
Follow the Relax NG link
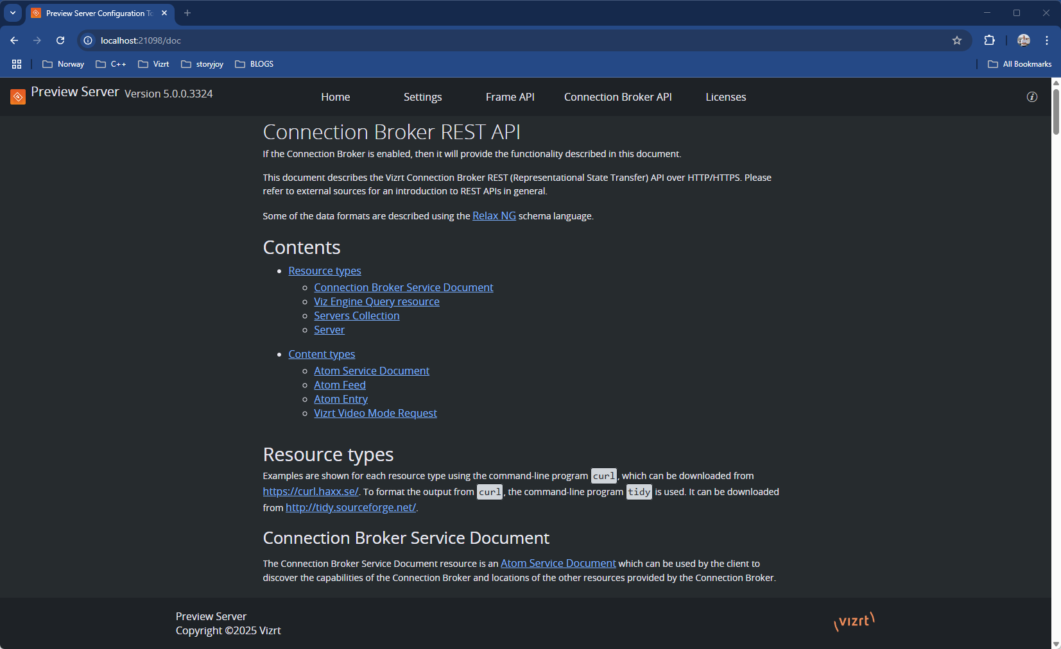pyautogui.click(x=494, y=215)
